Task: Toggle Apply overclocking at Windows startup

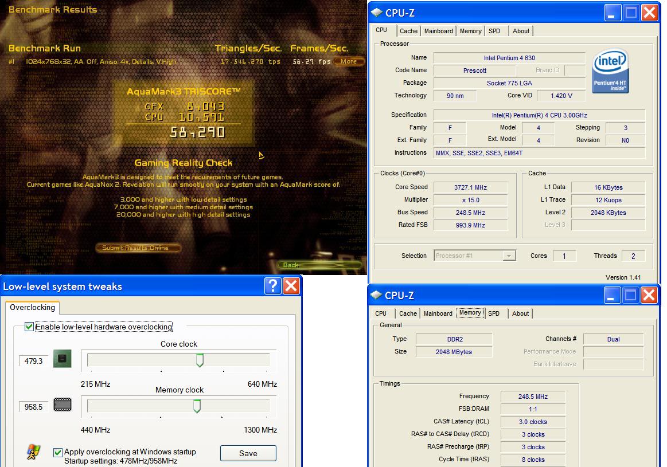Action: point(58,453)
